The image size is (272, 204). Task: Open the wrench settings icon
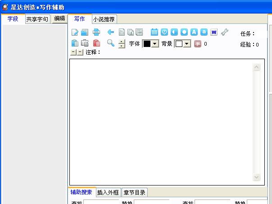[224, 32]
